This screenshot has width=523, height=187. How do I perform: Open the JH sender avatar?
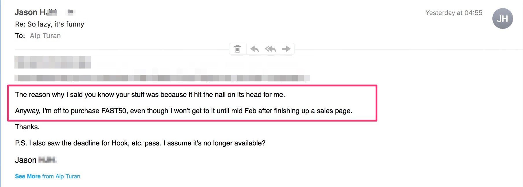pos(502,18)
